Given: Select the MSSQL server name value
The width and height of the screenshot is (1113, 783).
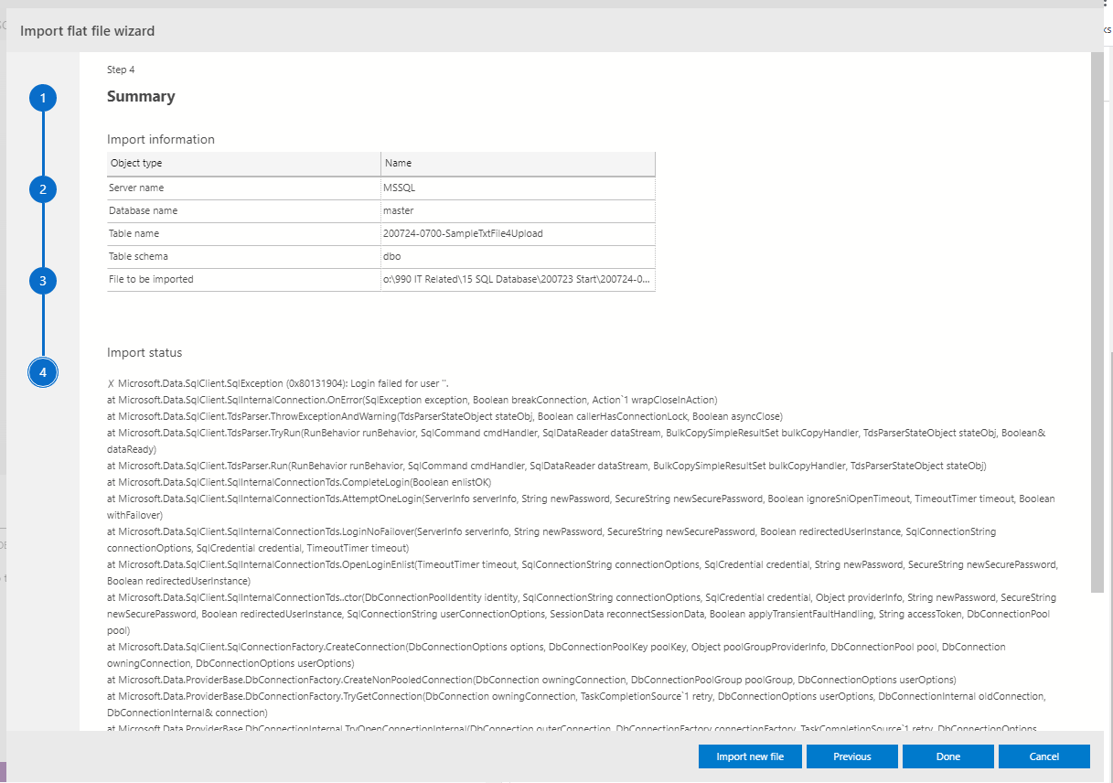Looking at the screenshot, I should 400,188.
